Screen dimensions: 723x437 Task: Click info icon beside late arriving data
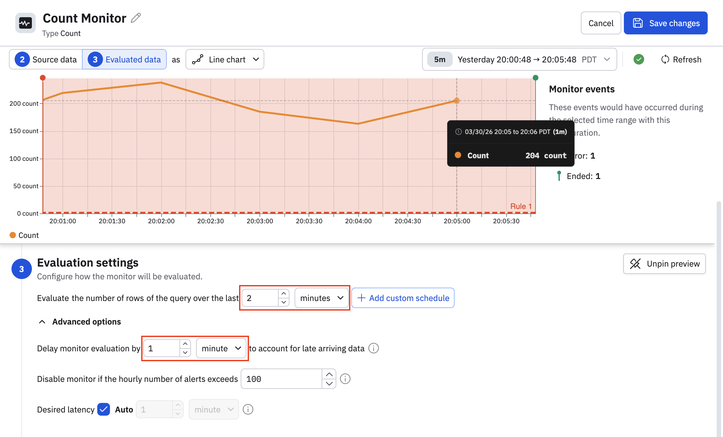[373, 348]
